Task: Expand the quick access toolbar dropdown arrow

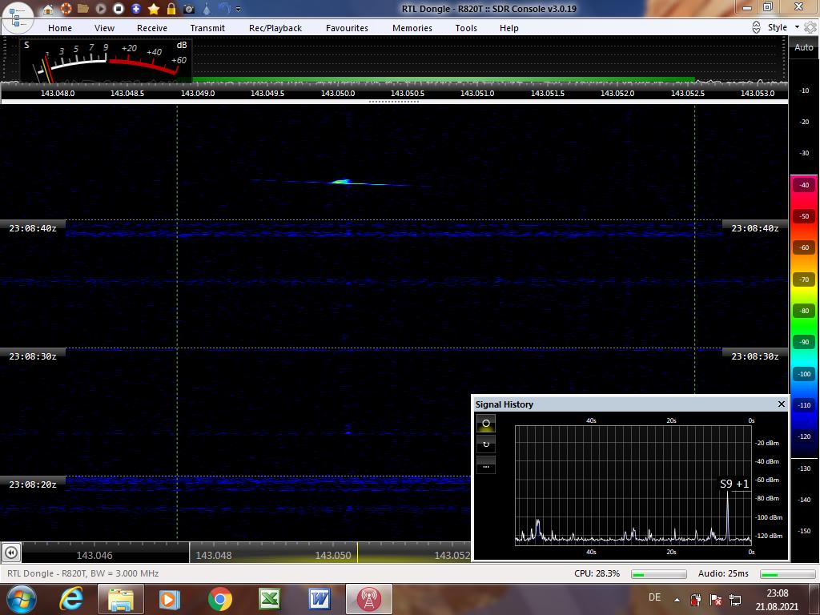Action: pos(239,9)
